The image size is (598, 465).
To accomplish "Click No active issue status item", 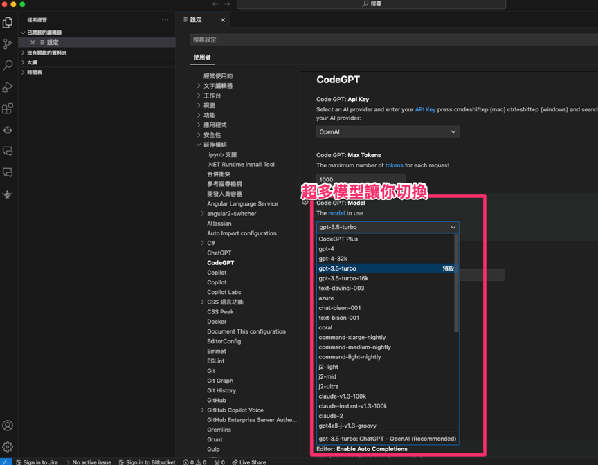I will point(89,462).
